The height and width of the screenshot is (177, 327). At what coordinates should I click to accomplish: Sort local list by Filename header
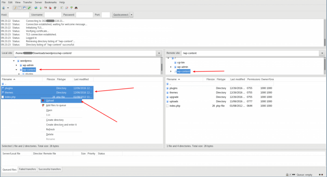(22, 80)
